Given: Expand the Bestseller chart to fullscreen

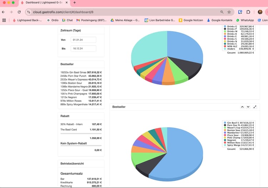Looking at the screenshot, I should click(x=255, y=107).
